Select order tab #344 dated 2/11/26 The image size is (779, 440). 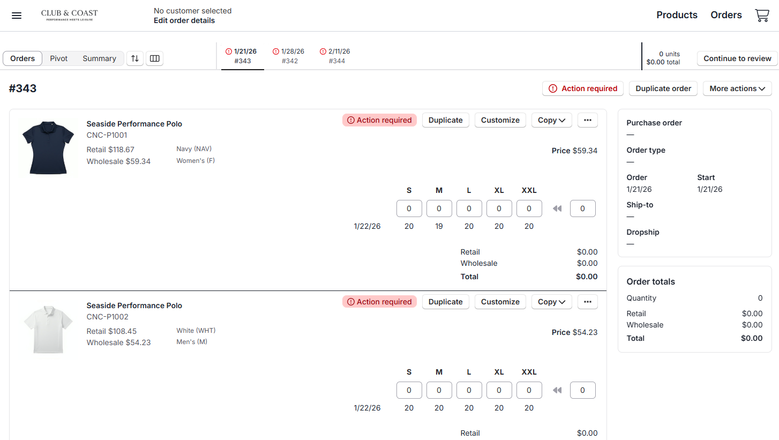tap(335, 56)
